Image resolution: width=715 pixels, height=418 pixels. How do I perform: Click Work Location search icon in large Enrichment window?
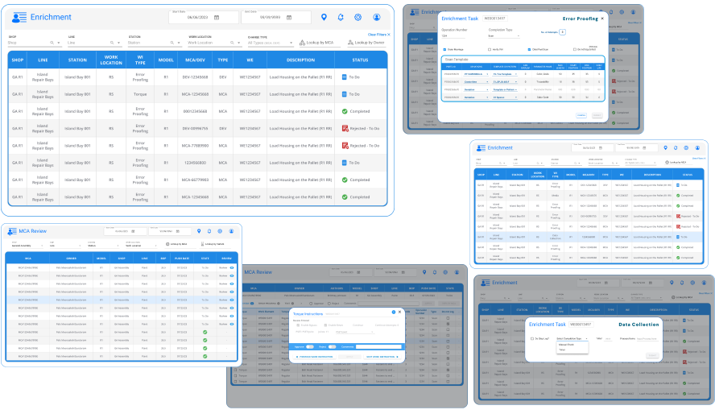click(232, 43)
